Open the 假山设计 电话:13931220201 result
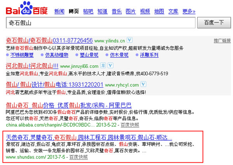Screen dimensions: 233x165 click(x=54, y=84)
